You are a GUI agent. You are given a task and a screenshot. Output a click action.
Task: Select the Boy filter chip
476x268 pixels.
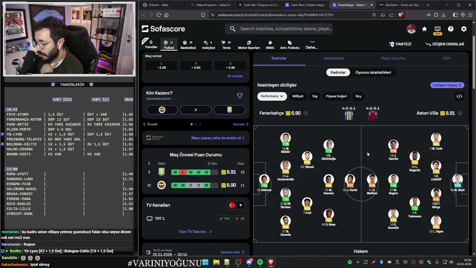tap(358, 96)
